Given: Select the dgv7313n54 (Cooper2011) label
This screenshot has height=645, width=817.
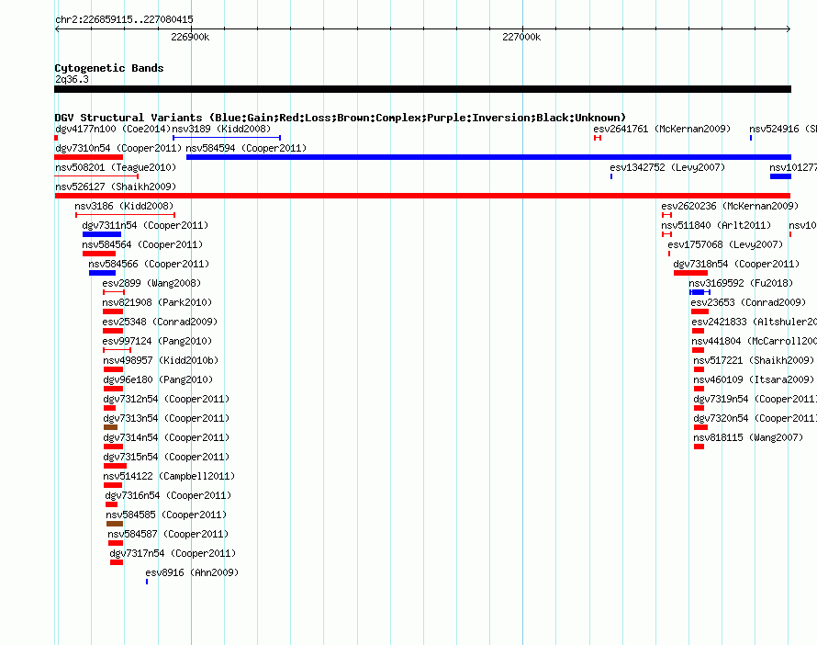Looking at the screenshot, I should point(166,418).
